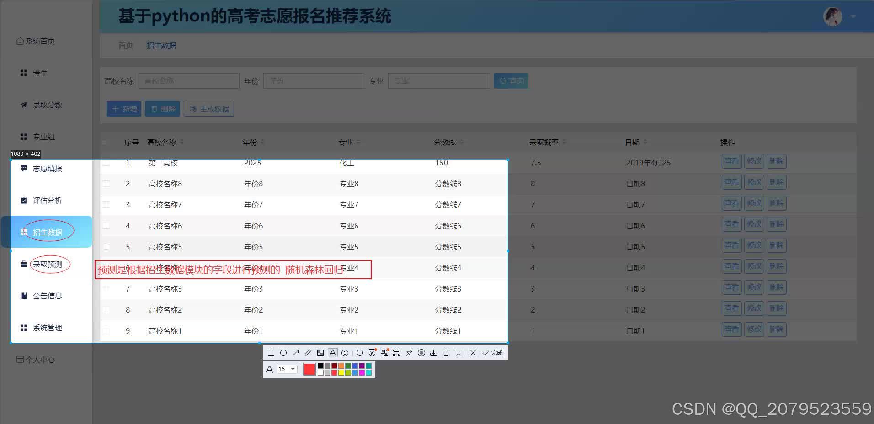Click the translate screenshot icon

click(384, 353)
